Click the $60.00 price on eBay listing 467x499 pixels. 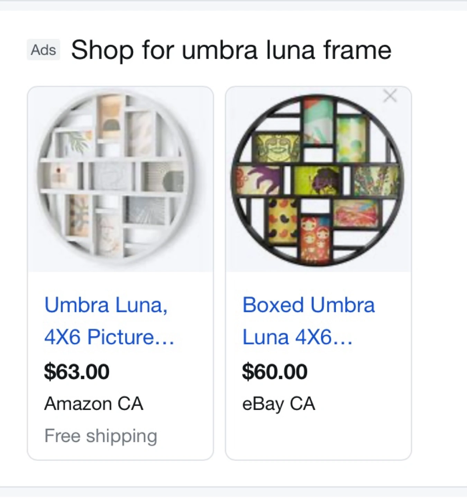(275, 371)
